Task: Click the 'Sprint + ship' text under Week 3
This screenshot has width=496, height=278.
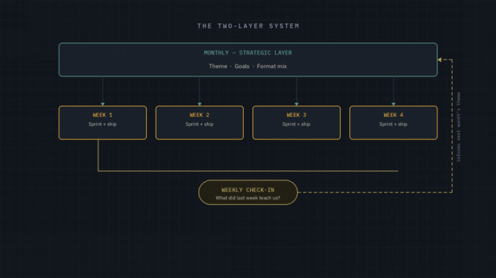Action: click(x=296, y=124)
